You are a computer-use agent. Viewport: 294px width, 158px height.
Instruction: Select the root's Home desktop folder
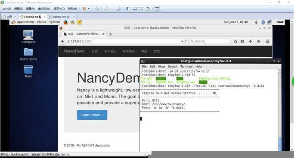[28, 54]
